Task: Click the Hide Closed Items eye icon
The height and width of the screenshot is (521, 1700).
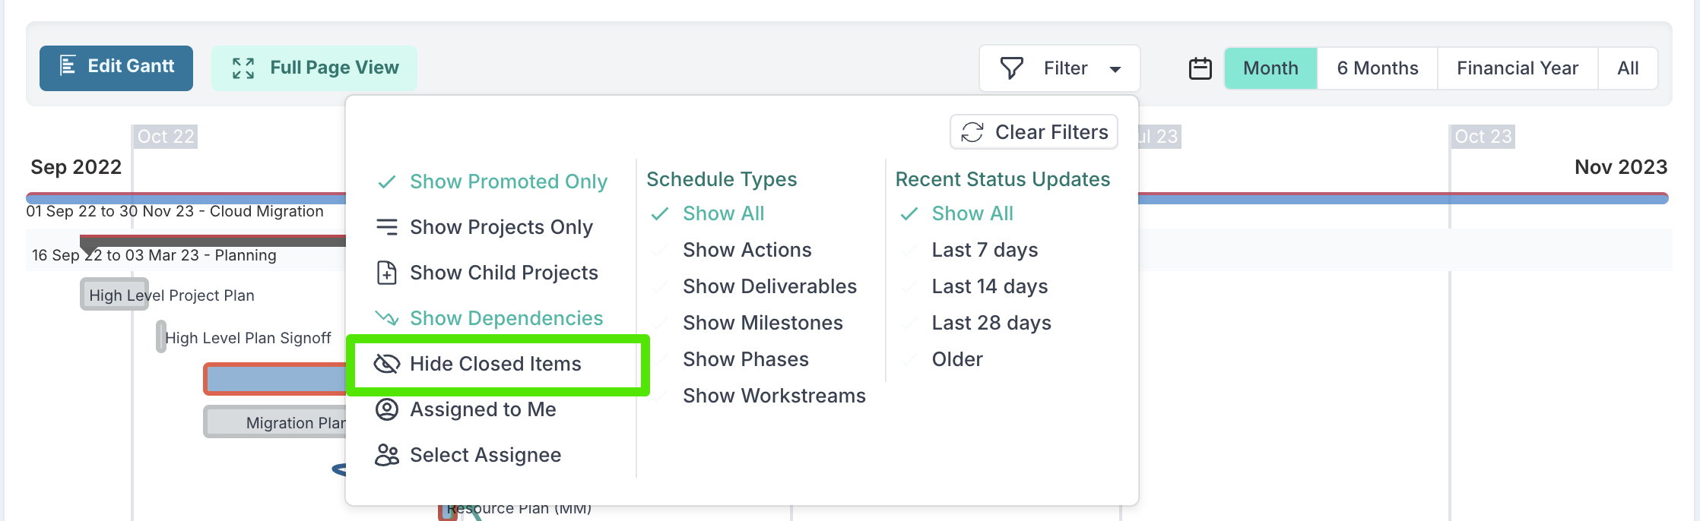Action: pos(387,364)
